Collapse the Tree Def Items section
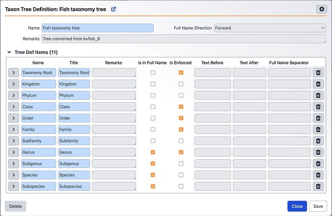 pos(9,52)
